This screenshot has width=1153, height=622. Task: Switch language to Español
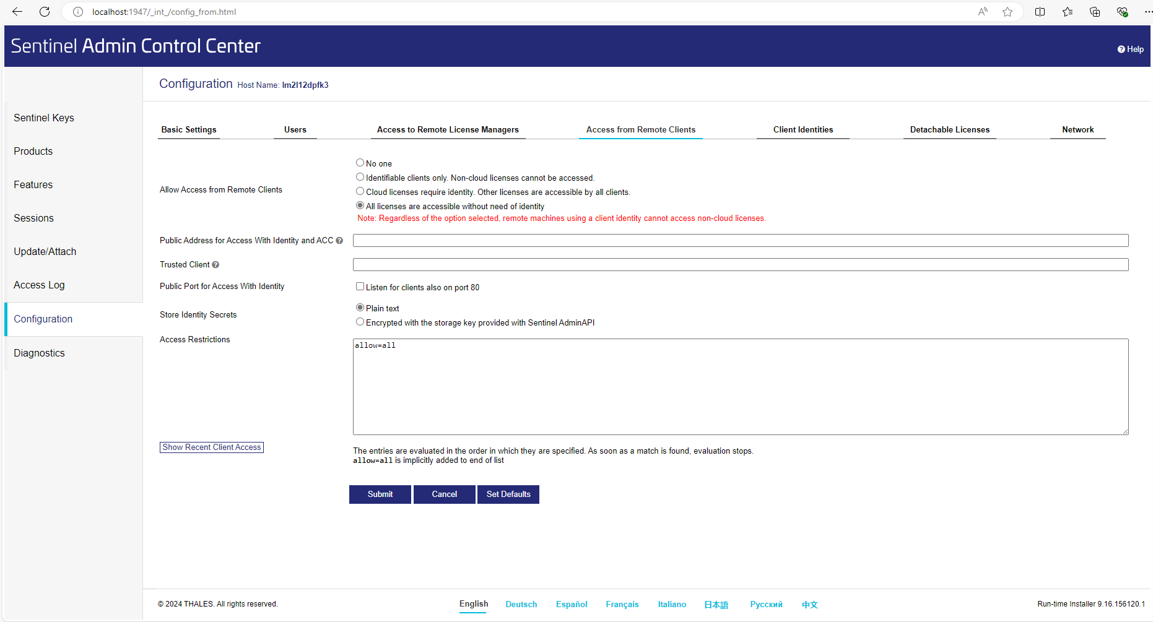click(x=572, y=605)
